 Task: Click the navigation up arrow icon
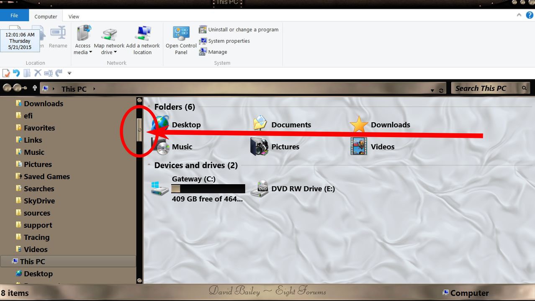(34, 88)
